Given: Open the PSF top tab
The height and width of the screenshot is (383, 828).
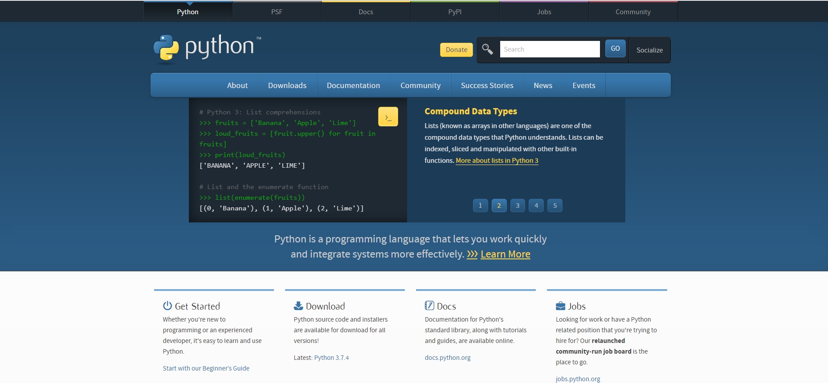Looking at the screenshot, I should click(277, 12).
